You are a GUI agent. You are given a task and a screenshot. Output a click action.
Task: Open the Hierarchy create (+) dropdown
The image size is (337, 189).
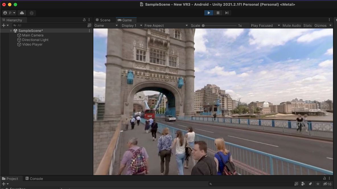pyautogui.click(x=5, y=25)
